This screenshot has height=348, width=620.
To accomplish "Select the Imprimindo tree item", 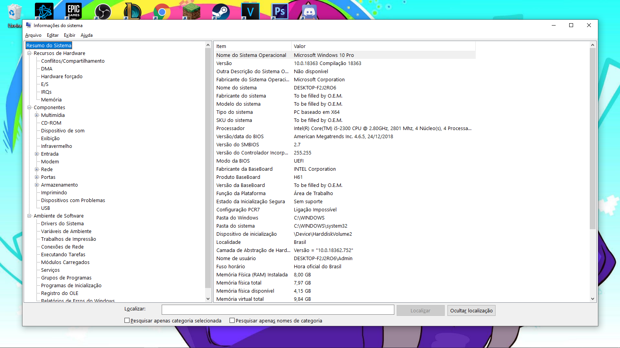I will 54,193.
